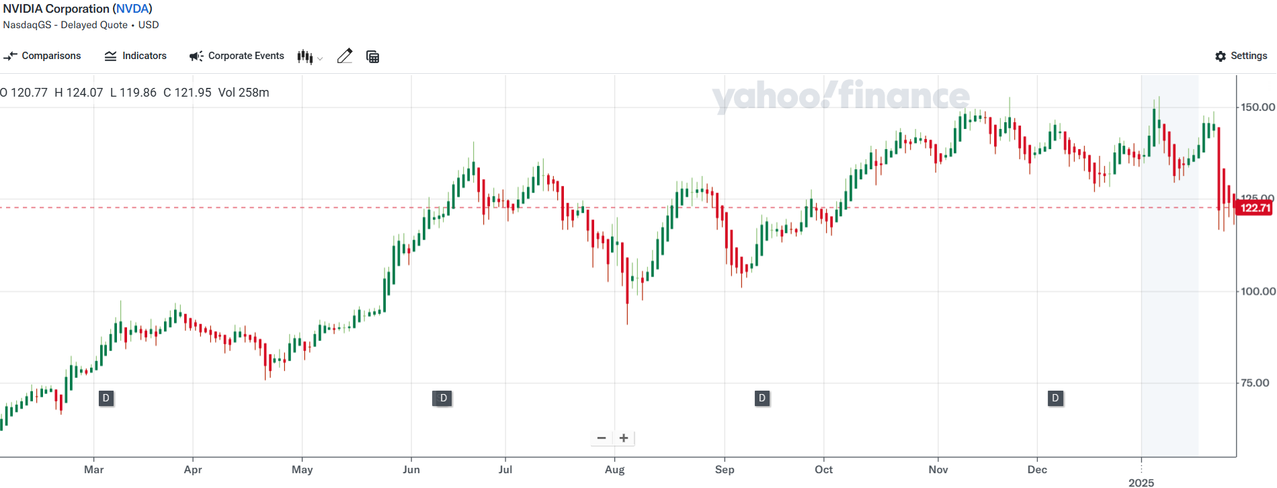Click the megaphone icon for Corporate Events
The image size is (1277, 488).
pyautogui.click(x=196, y=56)
